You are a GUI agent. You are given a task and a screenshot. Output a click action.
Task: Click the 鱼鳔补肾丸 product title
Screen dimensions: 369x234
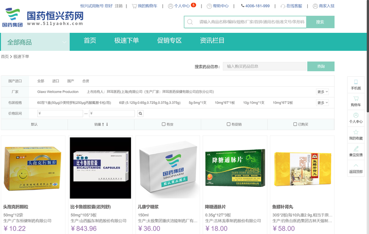(x=283, y=207)
